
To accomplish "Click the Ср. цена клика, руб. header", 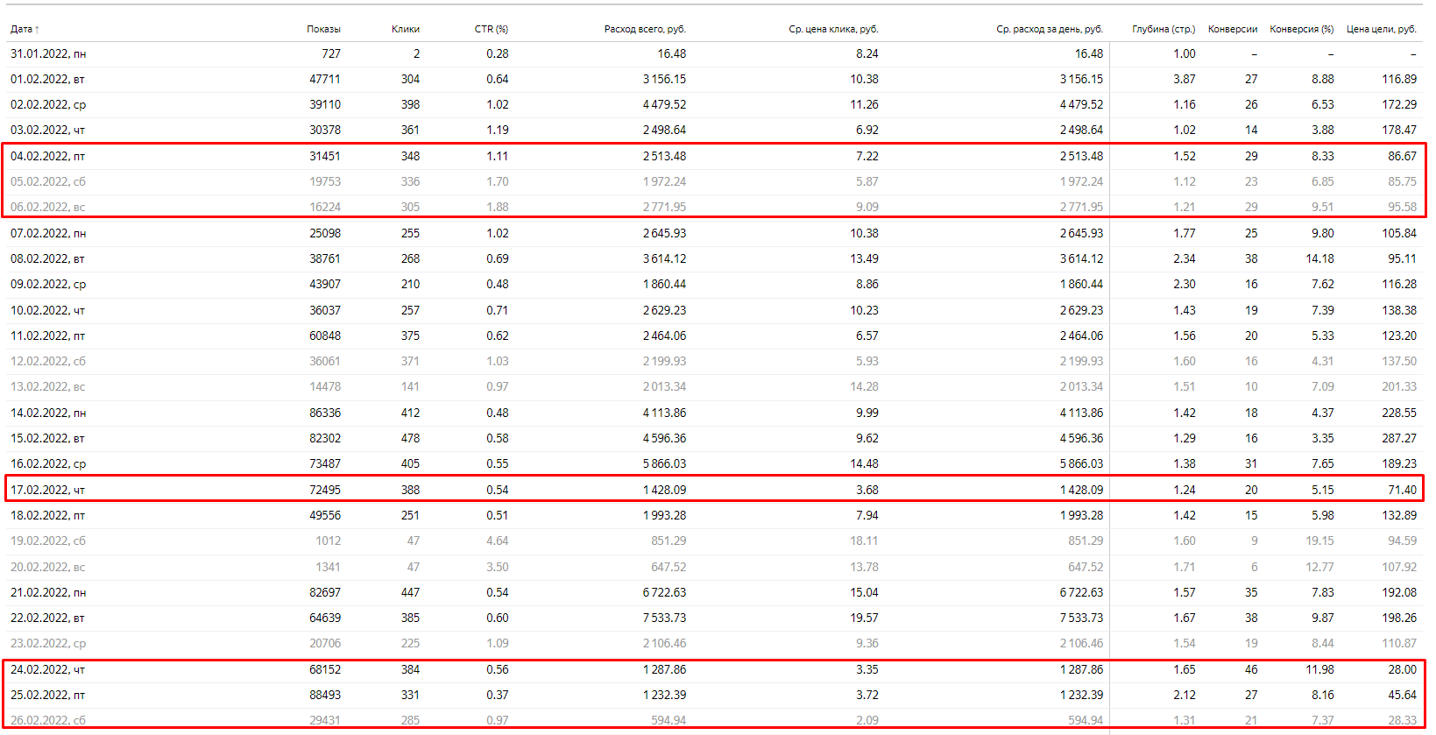I will click(832, 30).
